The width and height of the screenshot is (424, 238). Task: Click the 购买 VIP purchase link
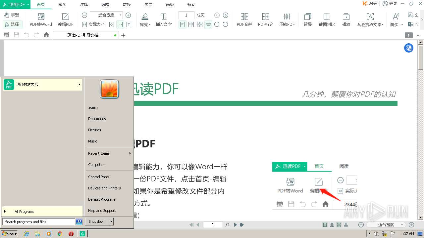370,4
